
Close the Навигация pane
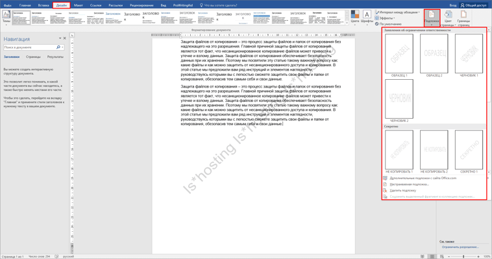(65, 38)
